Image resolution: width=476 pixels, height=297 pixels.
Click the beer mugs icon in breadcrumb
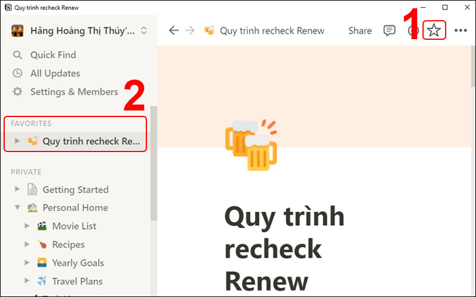click(x=209, y=30)
